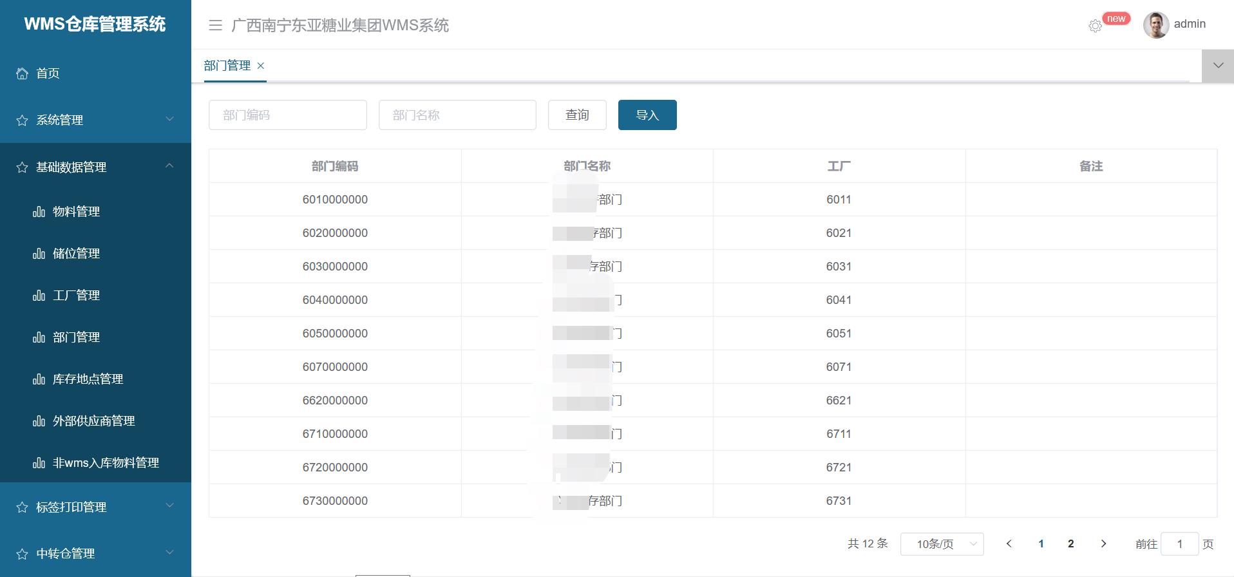Click the star icon beside 系统管理

22,120
